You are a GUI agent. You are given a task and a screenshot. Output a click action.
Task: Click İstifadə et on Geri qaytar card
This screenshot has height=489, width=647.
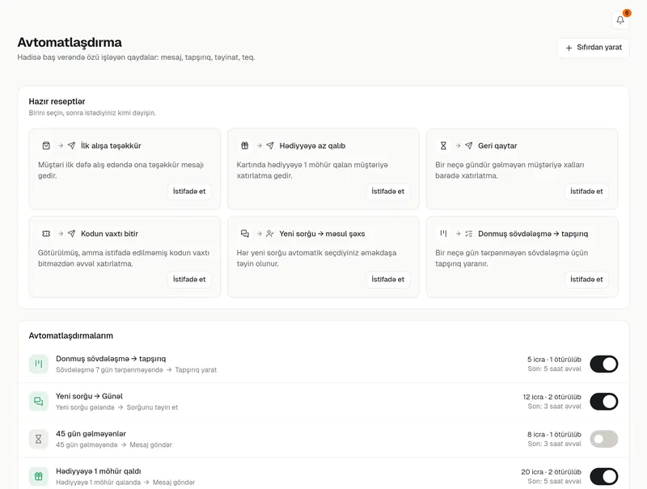(x=586, y=192)
